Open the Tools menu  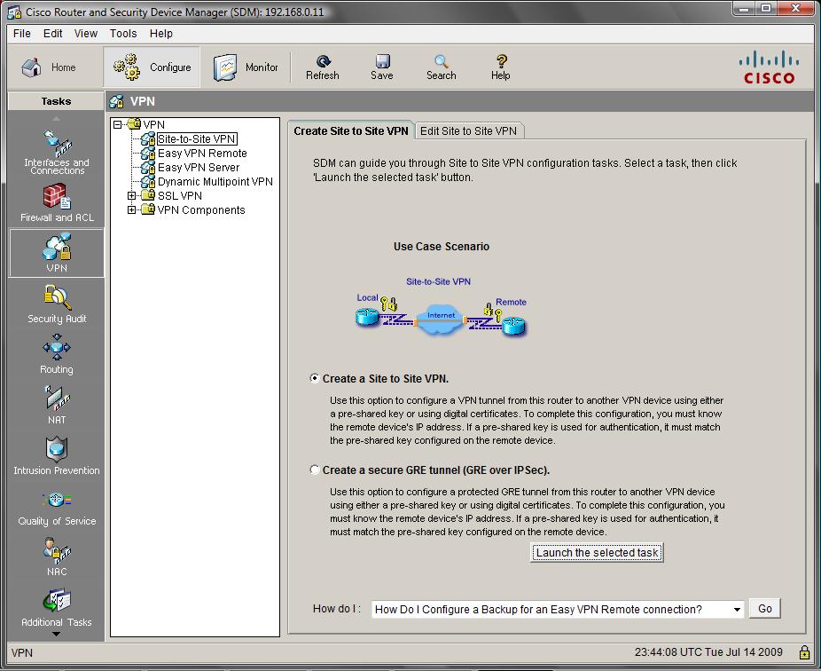point(123,34)
